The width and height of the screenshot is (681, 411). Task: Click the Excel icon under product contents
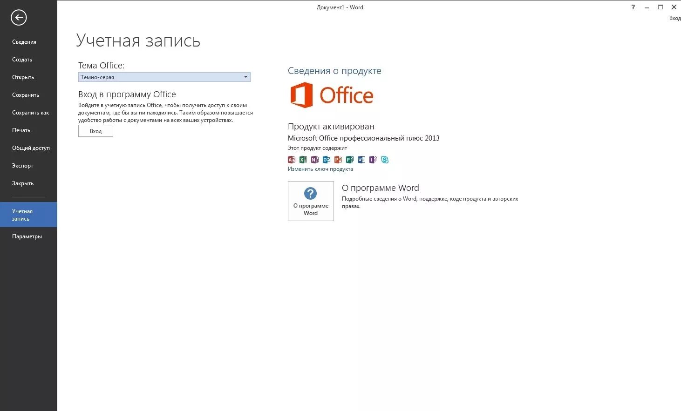tap(303, 160)
